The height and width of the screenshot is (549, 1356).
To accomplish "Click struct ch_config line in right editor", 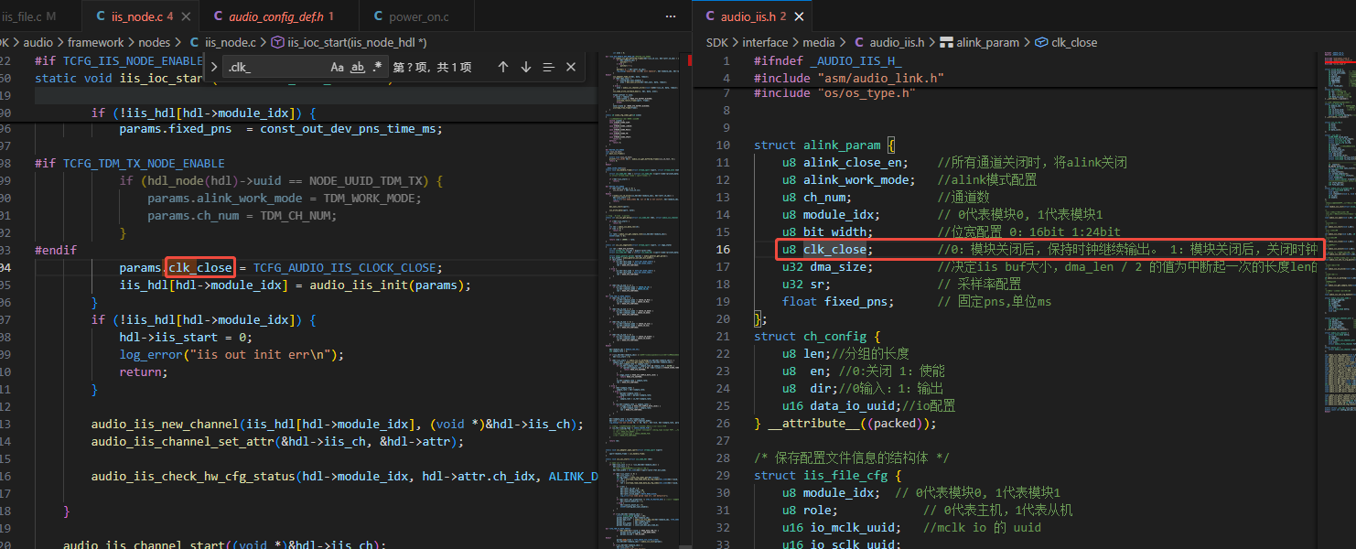I will [816, 336].
